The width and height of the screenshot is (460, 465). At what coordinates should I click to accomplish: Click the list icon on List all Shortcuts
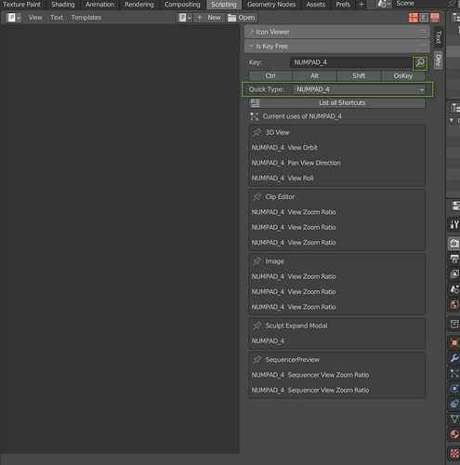255,102
